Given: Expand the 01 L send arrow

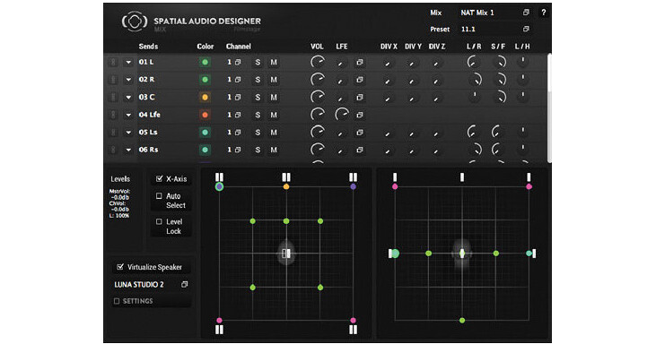Looking at the screenshot, I should 128,62.
